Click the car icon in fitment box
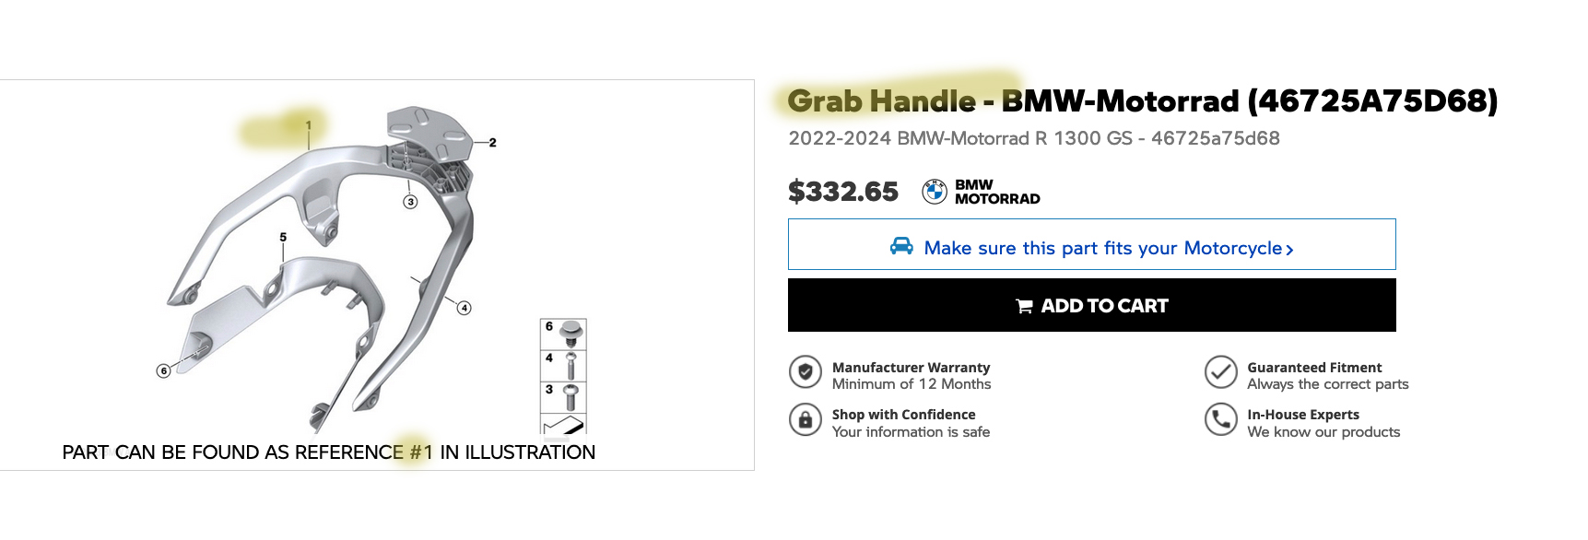Image resolution: width=1588 pixels, height=540 pixels. tap(901, 246)
